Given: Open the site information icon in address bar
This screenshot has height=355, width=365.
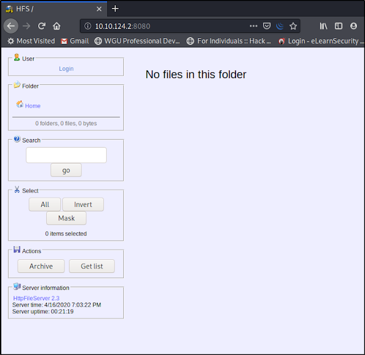Looking at the screenshot, I should point(88,26).
